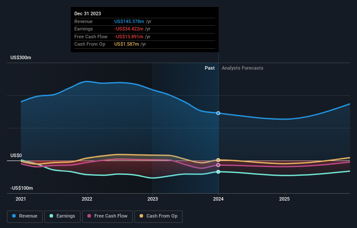The image size is (357, 228).
Task: Click the US$0 y-axis label
Action: tap(16, 156)
